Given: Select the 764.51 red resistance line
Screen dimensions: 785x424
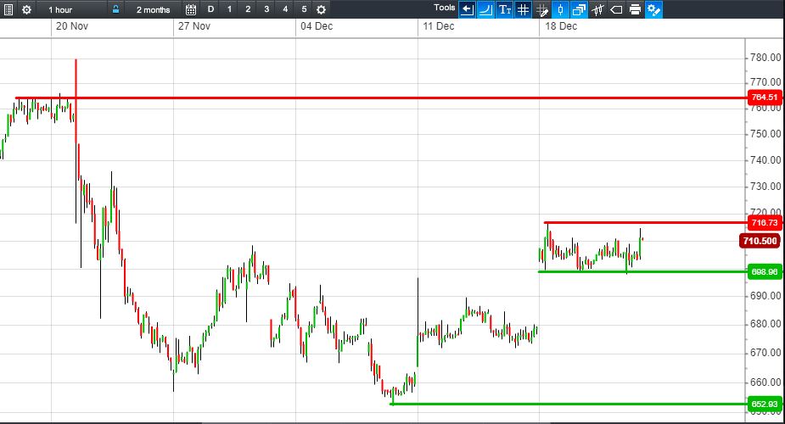Looking at the screenshot, I should coord(380,98).
